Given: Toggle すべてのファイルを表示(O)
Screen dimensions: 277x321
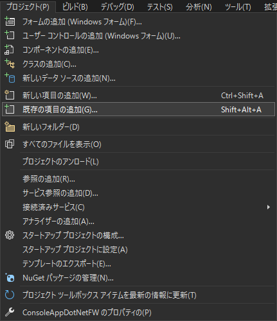Looking at the screenshot, I should click(x=138, y=144).
